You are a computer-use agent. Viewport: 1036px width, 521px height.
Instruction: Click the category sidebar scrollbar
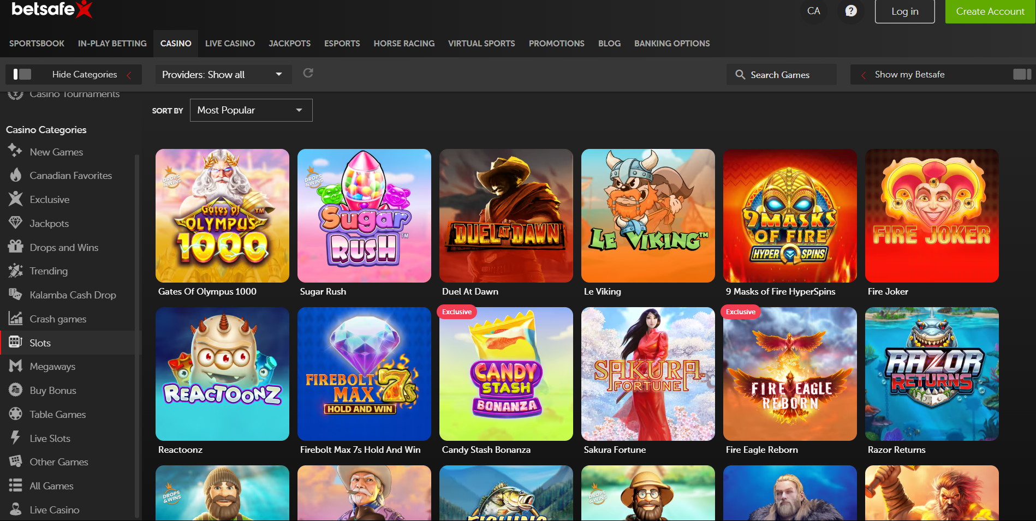pos(136,336)
